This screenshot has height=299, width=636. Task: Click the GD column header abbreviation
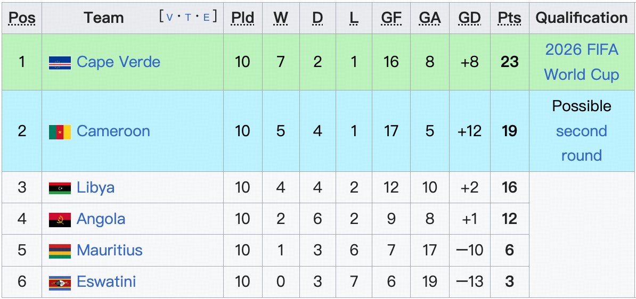pos(469,18)
